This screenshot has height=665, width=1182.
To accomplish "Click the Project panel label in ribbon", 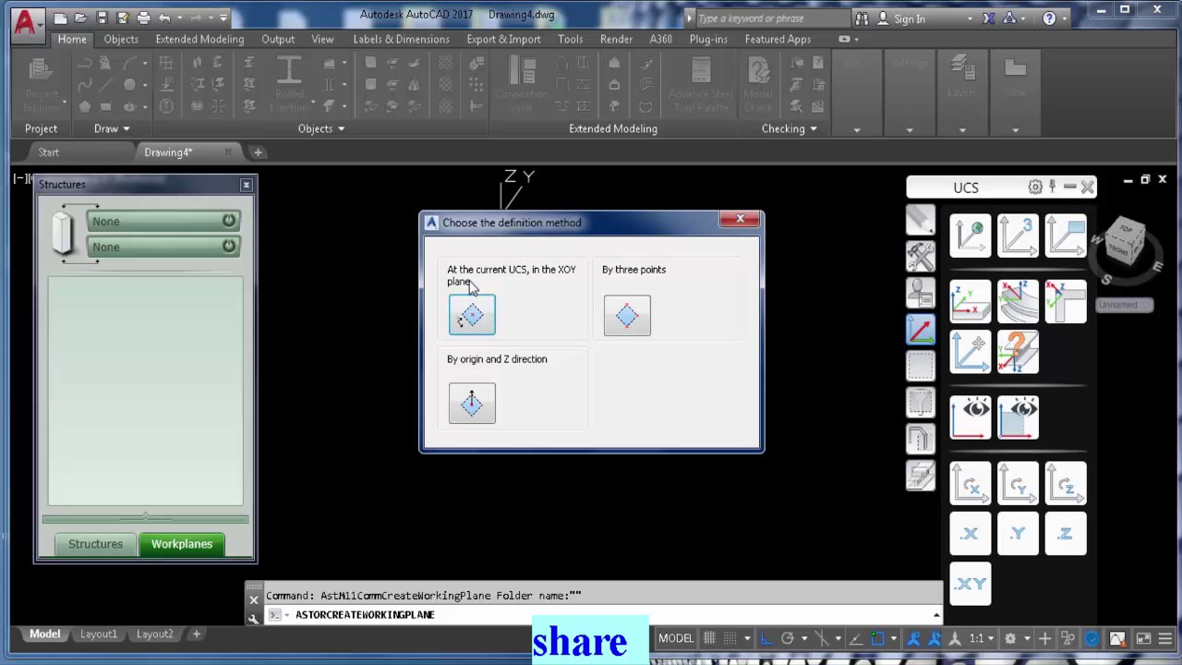I will point(41,128).
